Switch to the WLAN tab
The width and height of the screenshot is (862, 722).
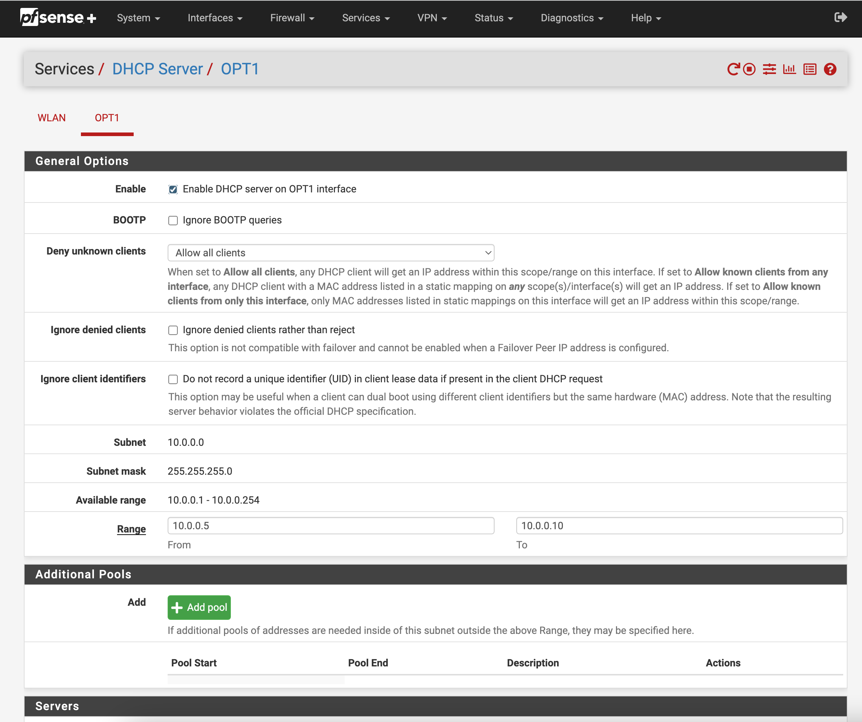pyautogui.click(x=52, y=118)
